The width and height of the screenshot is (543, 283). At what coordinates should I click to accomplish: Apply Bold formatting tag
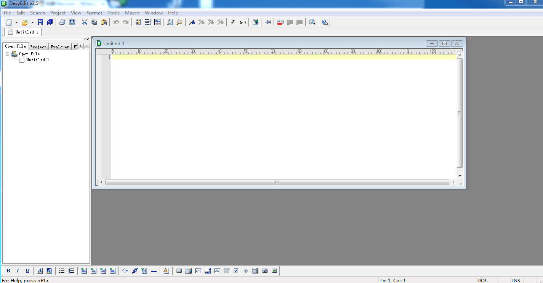[8, 271]
